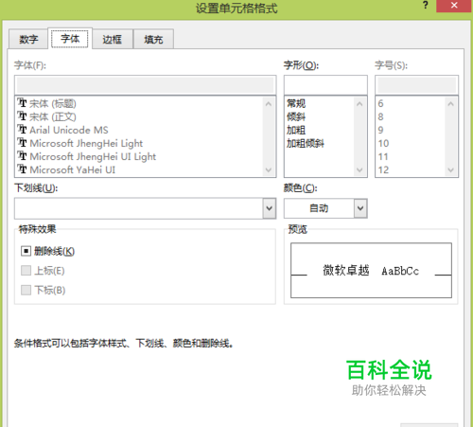
Task: Choose 加粗倾斜 font style
Action: tap(306, 143)
